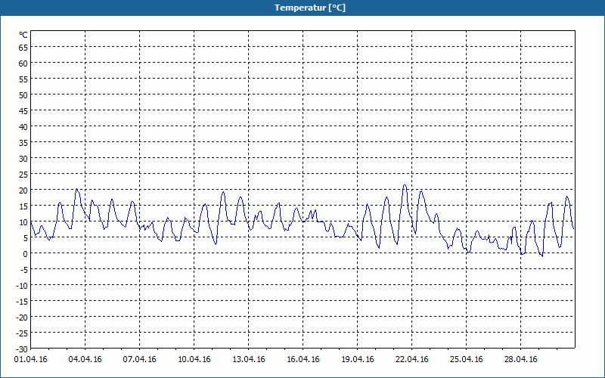
Task: Click the 60 value on the temperature axis
Action: click(x=23, y=64)
